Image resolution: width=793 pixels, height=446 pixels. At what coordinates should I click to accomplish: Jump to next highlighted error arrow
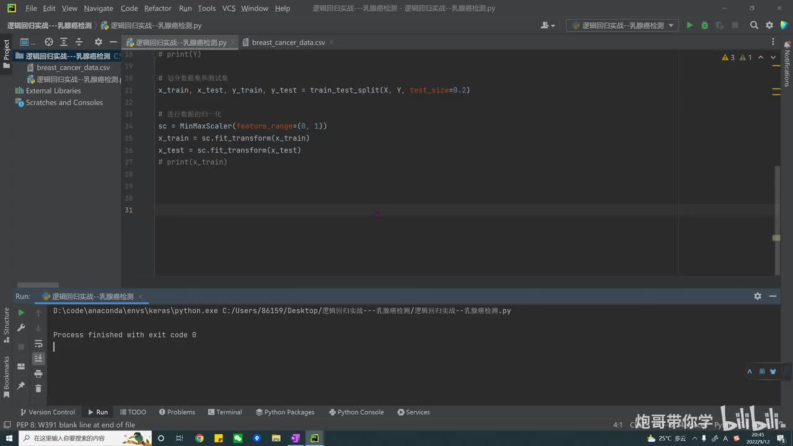pyautogui.click(x=774, y=57)
